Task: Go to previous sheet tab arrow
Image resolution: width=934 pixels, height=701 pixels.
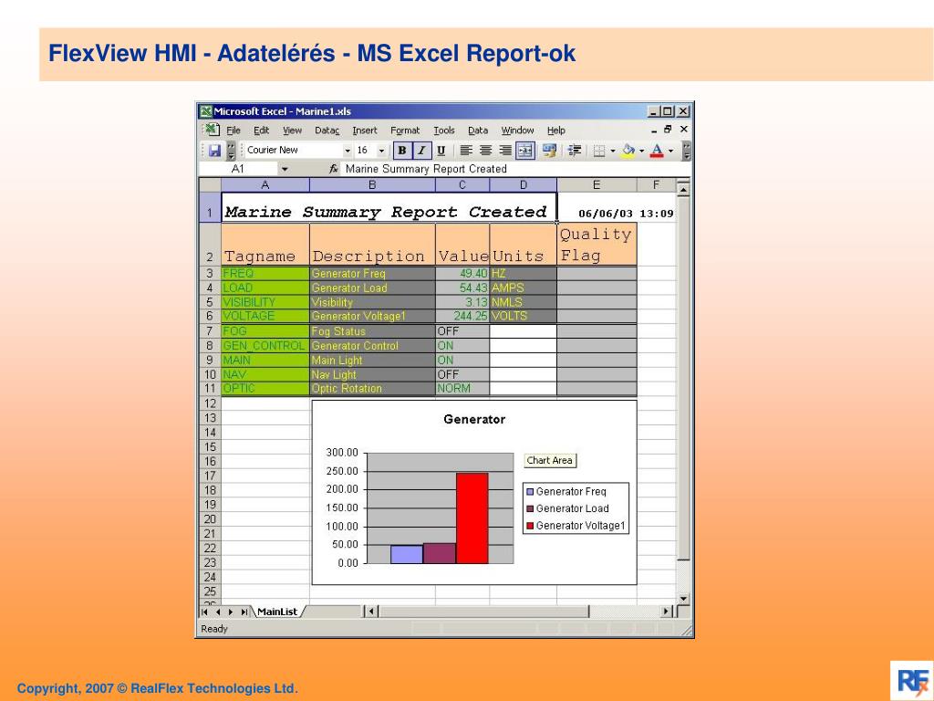Action: tap(217, 612)
